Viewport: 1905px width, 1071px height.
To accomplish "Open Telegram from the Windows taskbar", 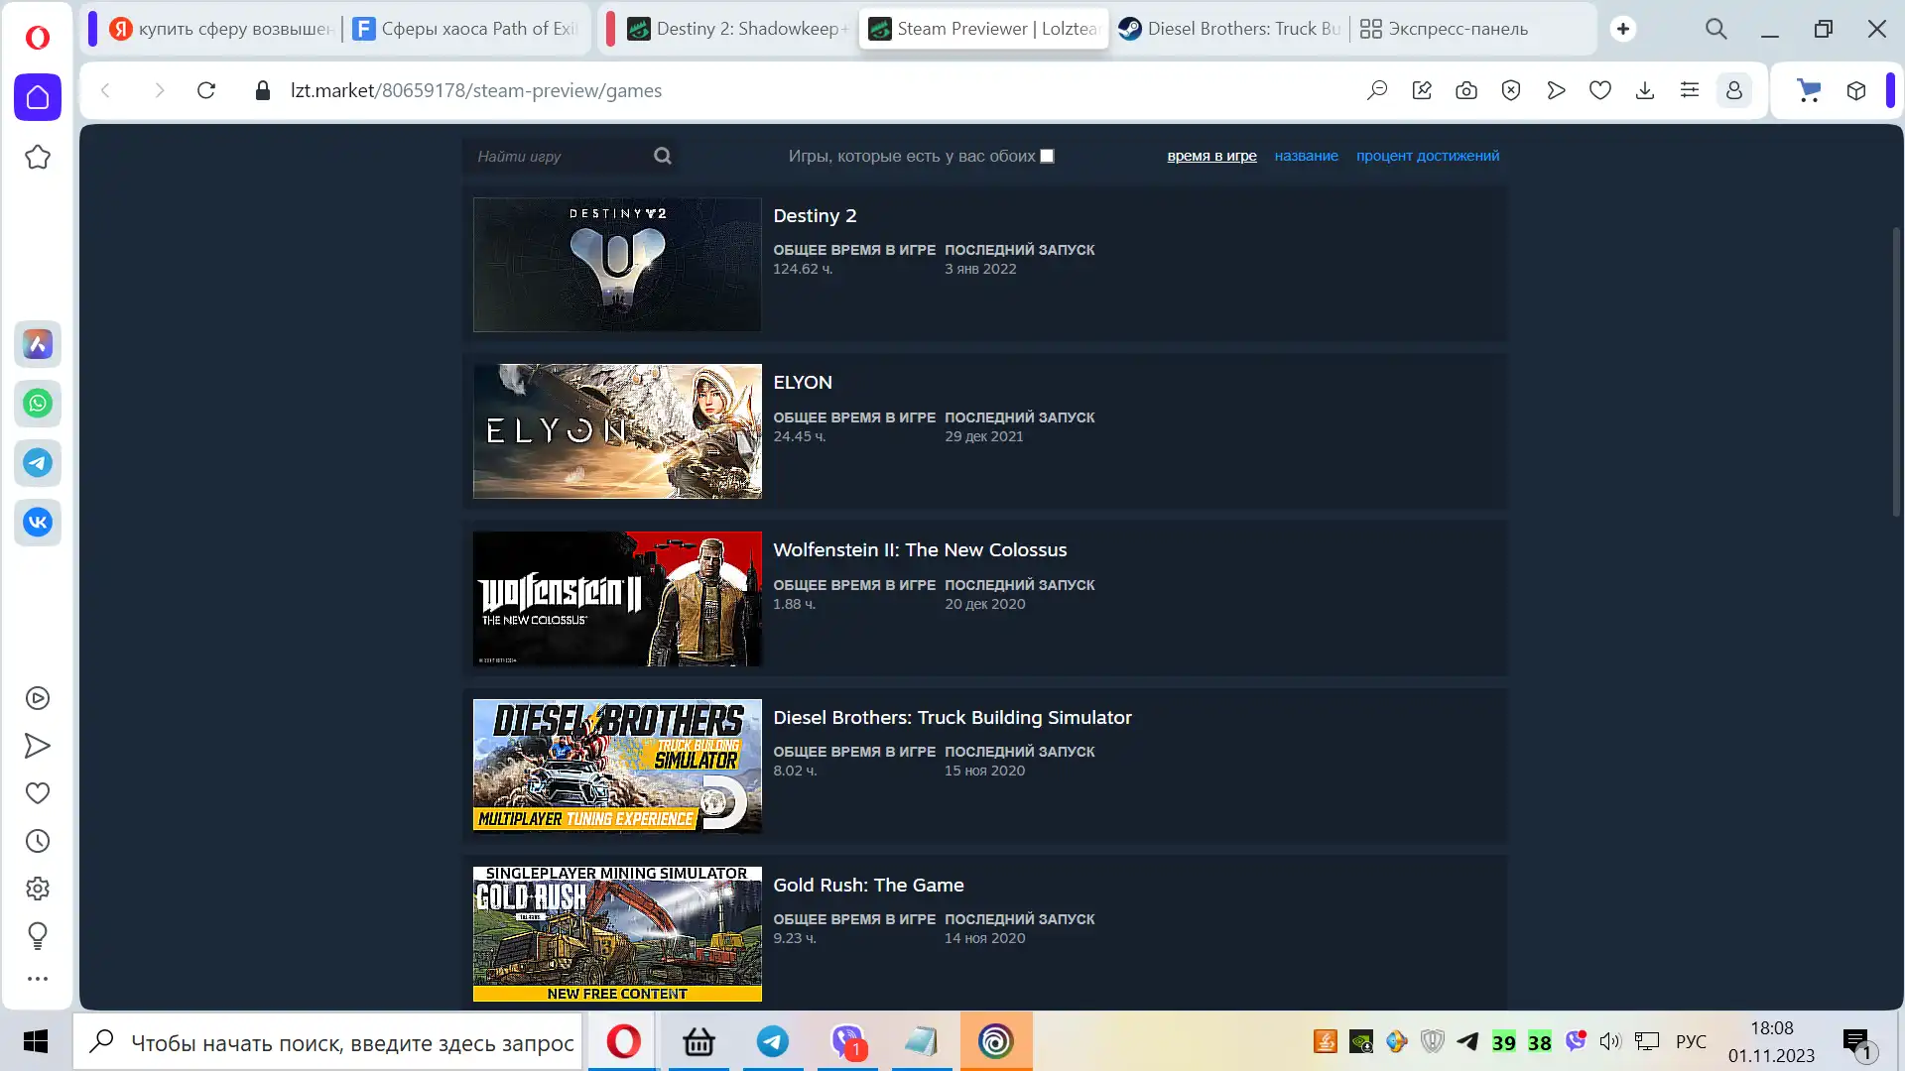I will [x=773, y=1041].
